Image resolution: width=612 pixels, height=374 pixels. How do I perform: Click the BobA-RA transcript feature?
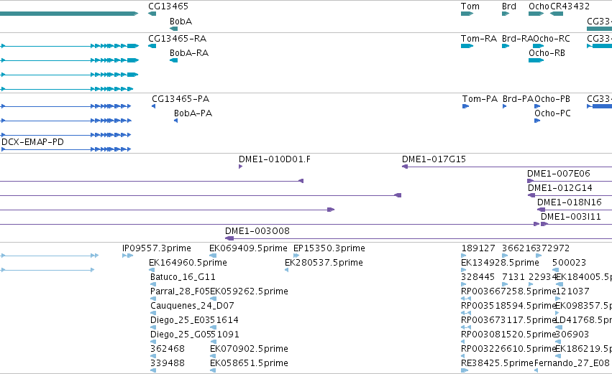pos(174,60)
